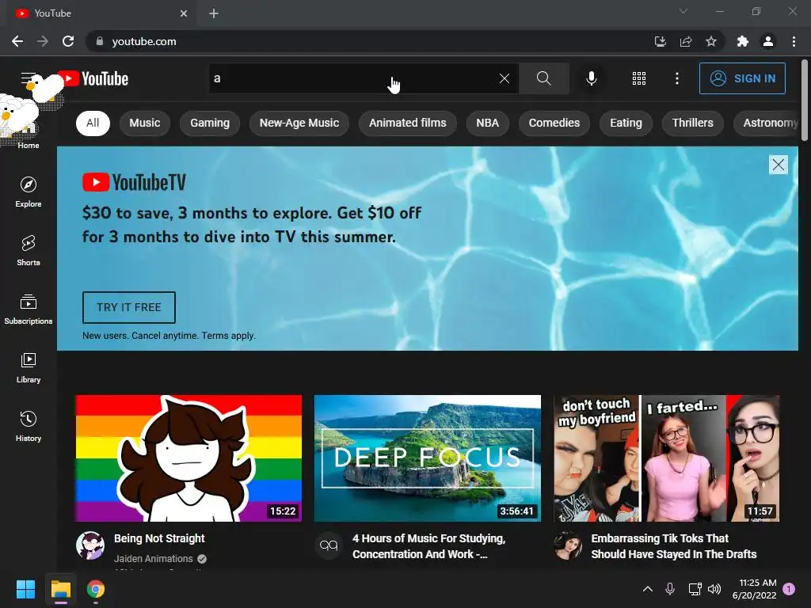
Task: Open the Being Not Straight video thumbnail
Action: click(188, 458)
